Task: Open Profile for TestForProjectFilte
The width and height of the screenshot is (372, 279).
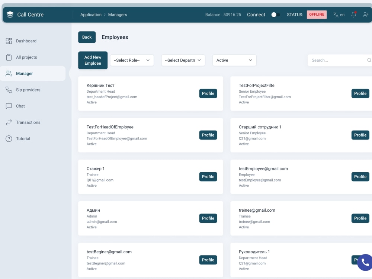Action: [360, 93]
